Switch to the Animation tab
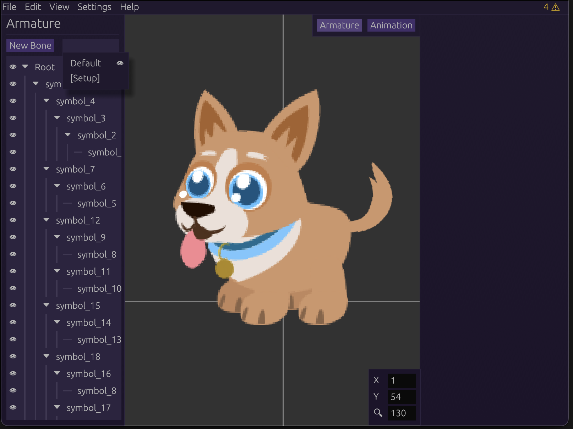The width and height of the screenshot is (573, 429). click(x=391, y=25)
